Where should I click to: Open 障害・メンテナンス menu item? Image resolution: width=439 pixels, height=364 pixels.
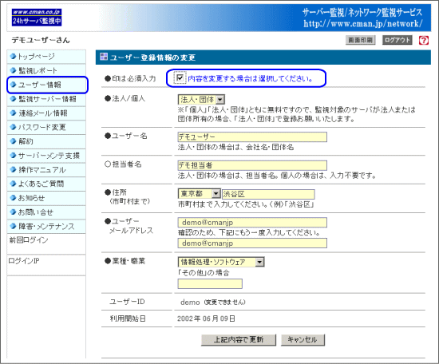click(46, 227)
